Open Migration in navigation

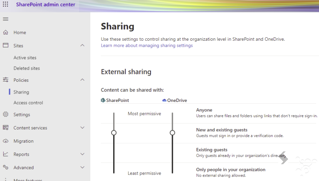tap(24, 141)
